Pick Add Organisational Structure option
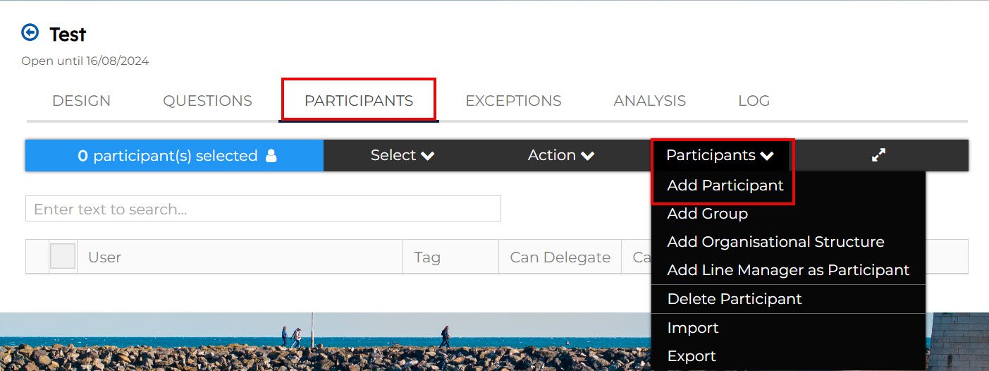Viewport: 989px width, 371px height. [775, 242]
